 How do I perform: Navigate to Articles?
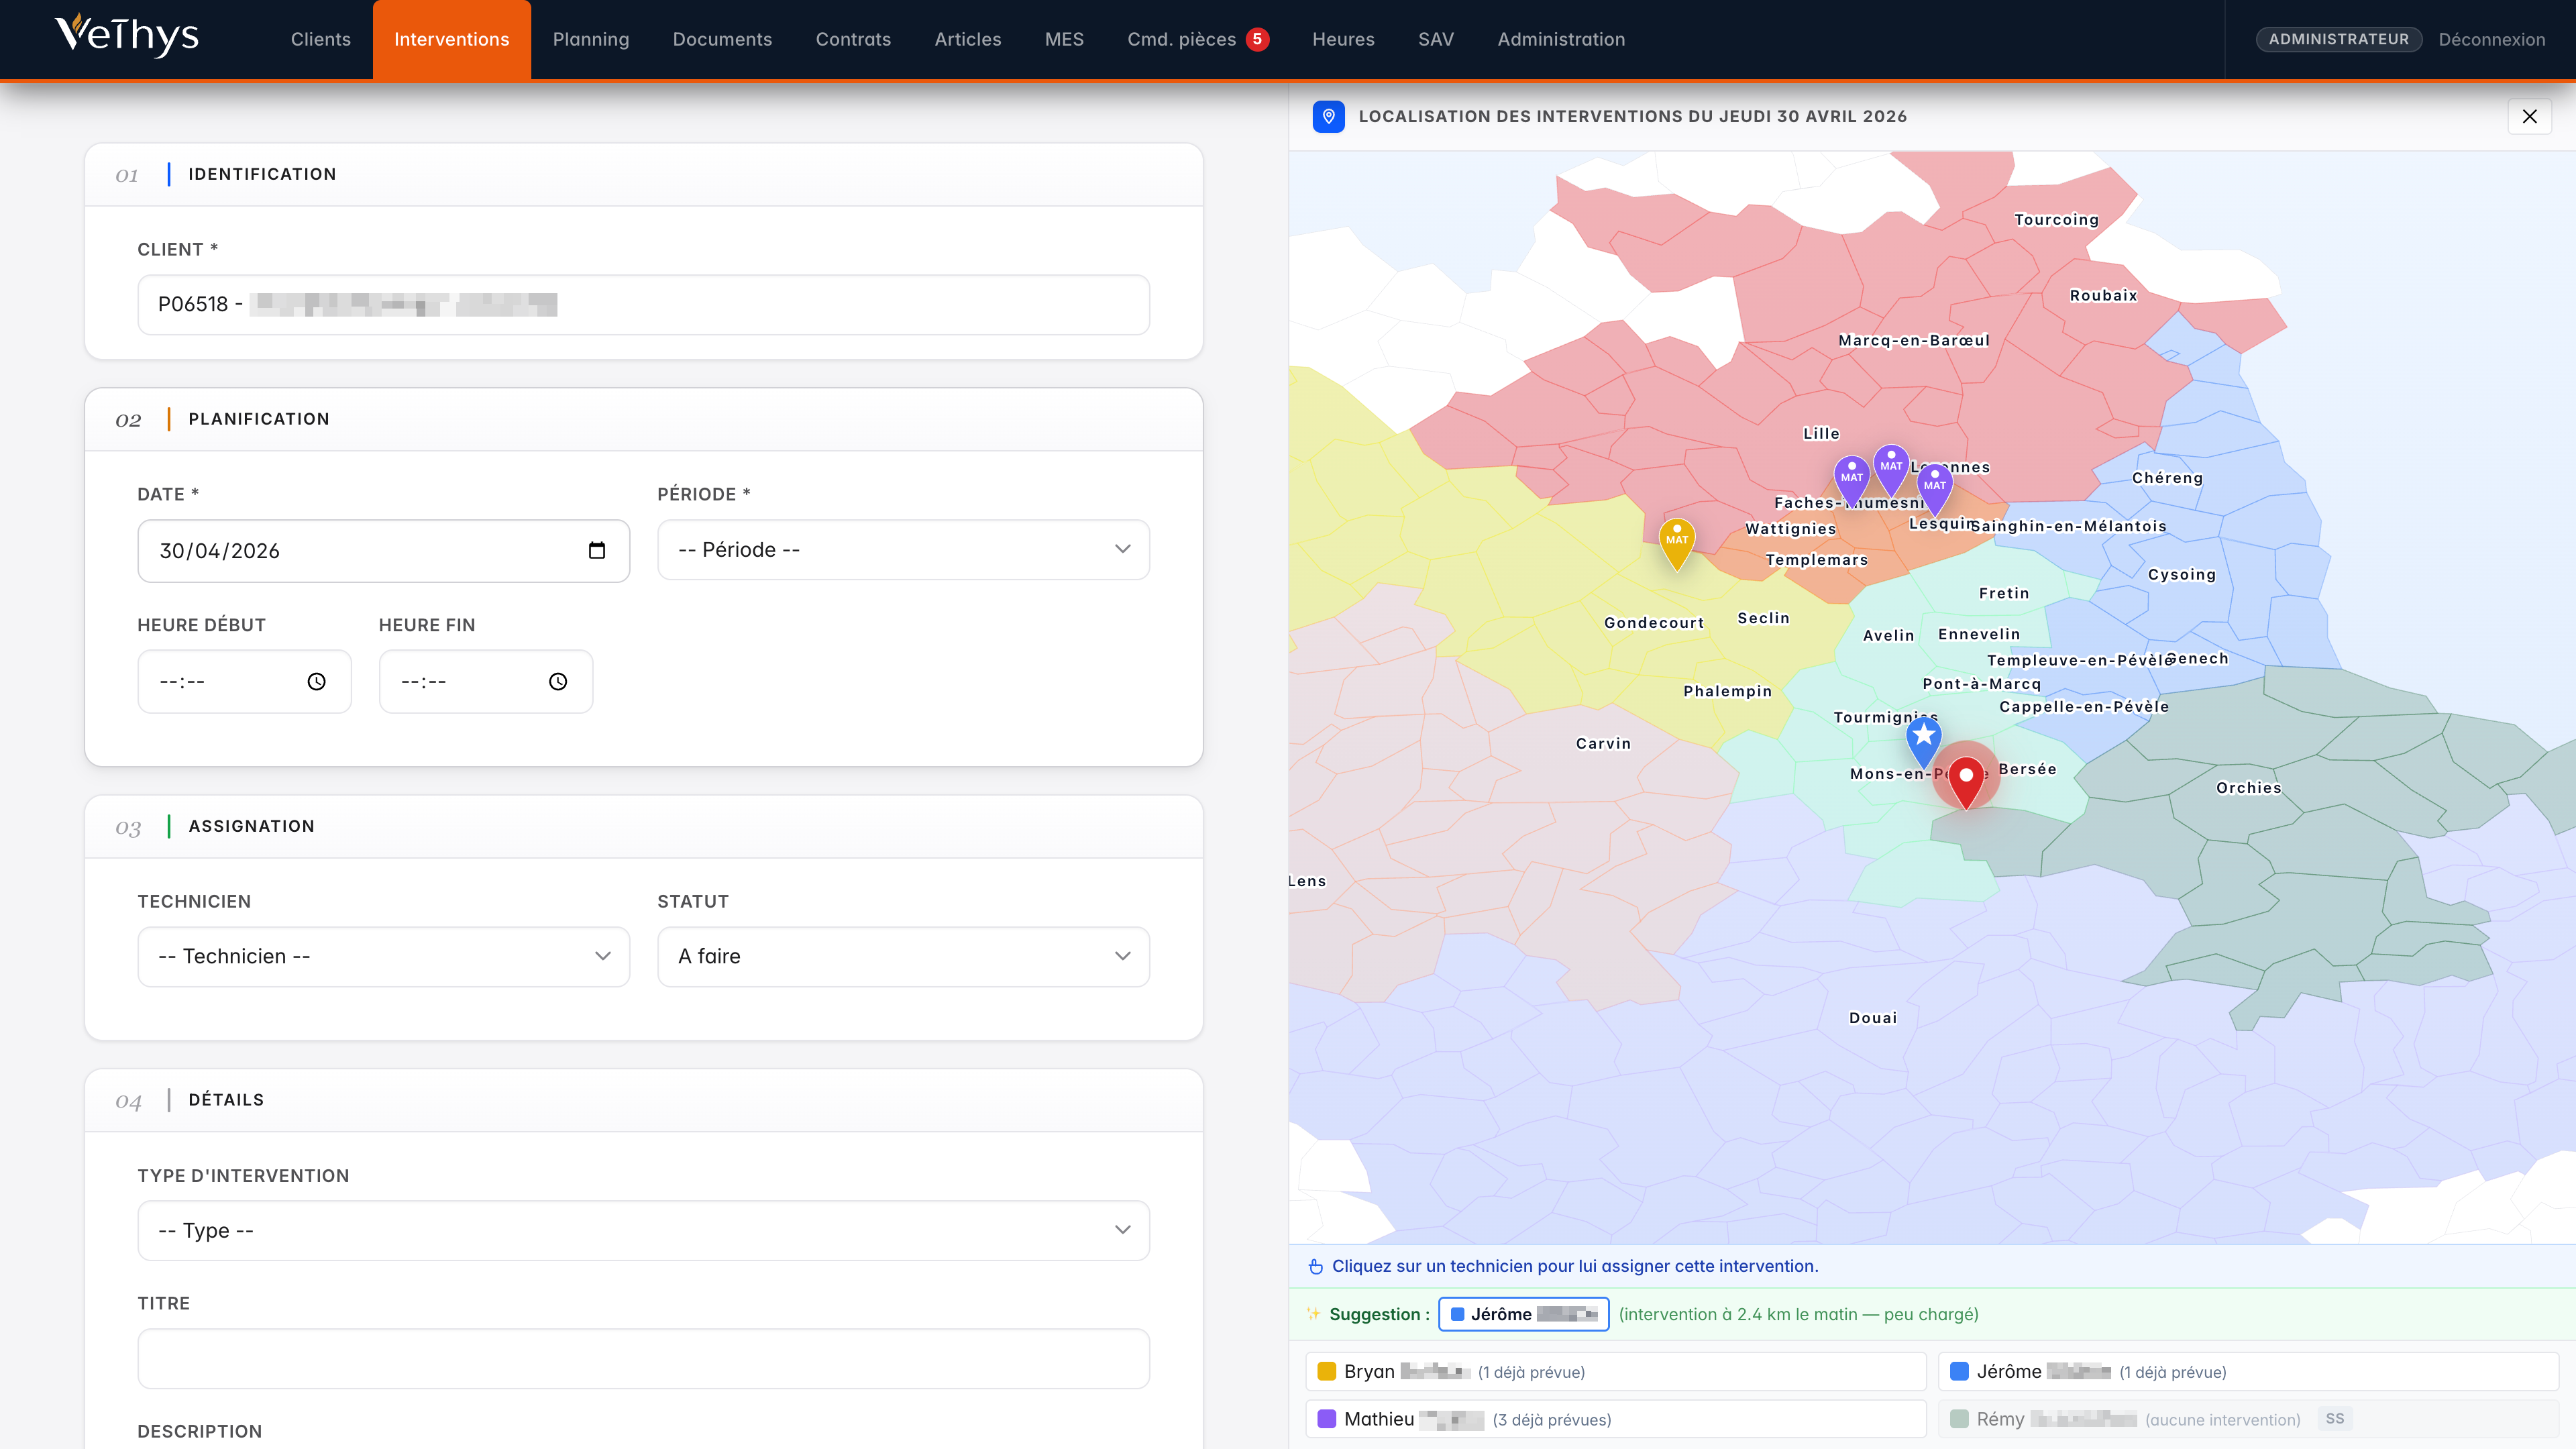pyautogui.click(x=967, y=39)
